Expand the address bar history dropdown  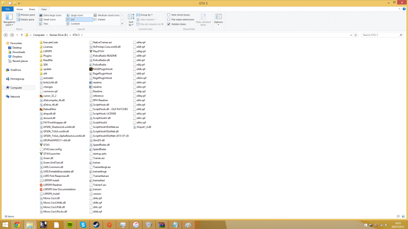tap(351, 35)
